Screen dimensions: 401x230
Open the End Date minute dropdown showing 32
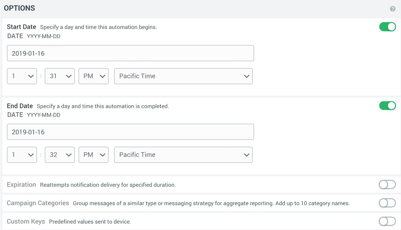pyautogui.click(x=60, y=155)
